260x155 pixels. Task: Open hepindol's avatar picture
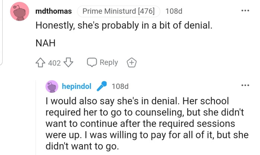coord(52,86)
